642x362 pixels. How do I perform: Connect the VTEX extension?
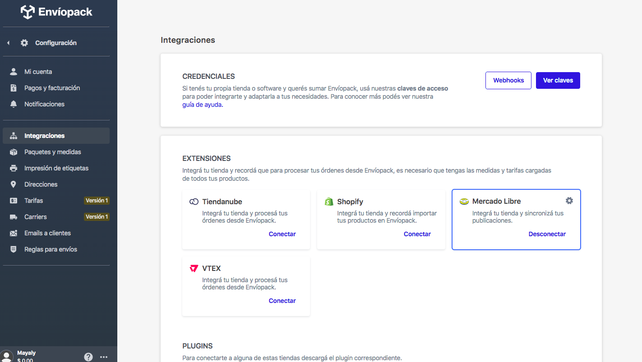tap(282, 301)
